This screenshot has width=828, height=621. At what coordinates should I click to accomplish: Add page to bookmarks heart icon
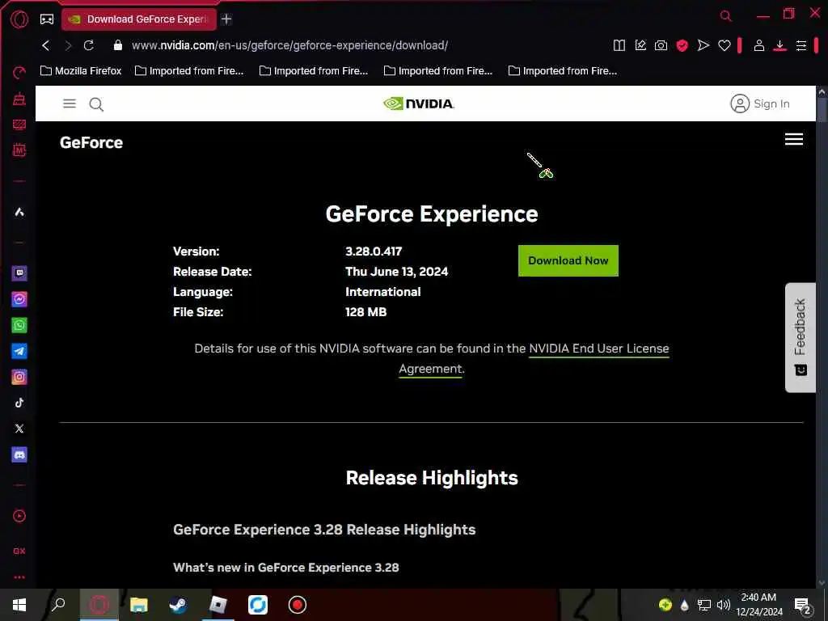click(x=724, y=45)
